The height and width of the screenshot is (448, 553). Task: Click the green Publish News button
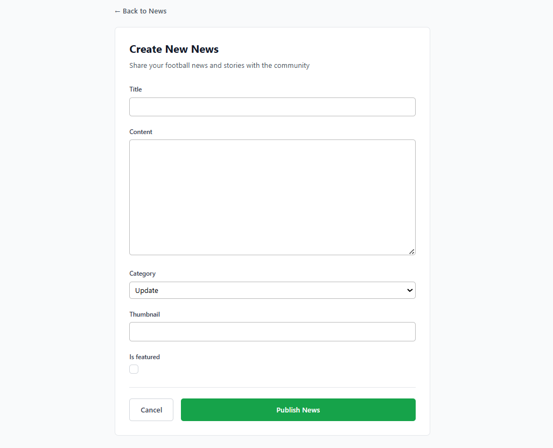tap(298, 410)
